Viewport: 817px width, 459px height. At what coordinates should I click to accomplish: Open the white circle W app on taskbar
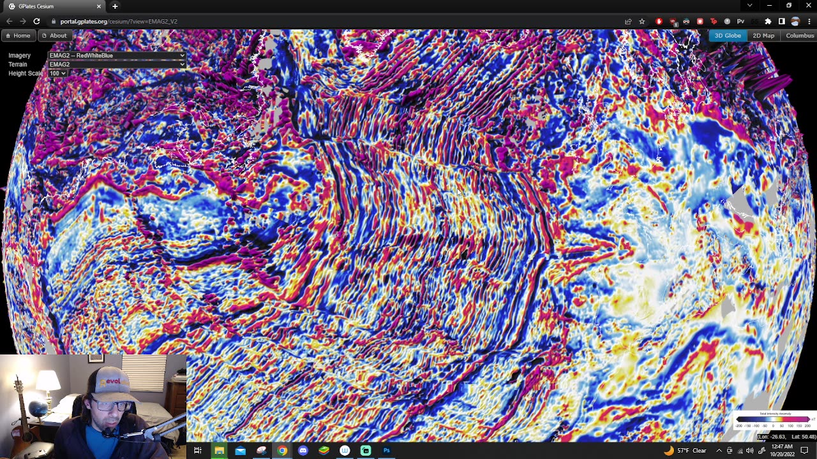345,451
